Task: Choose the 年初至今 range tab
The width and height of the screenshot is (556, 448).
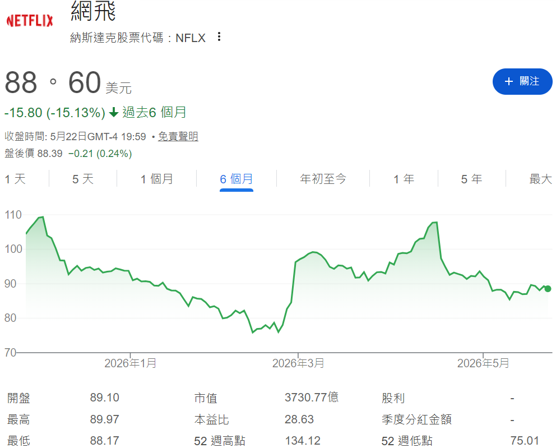Action: pos(323,179)
